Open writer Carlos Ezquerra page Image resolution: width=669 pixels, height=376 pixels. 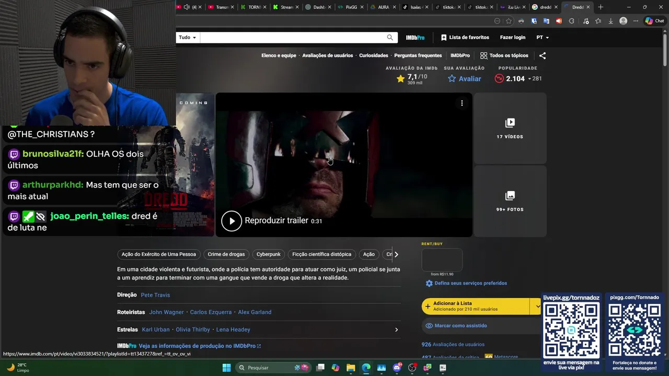pyautogui.click(x=211, y=312)
